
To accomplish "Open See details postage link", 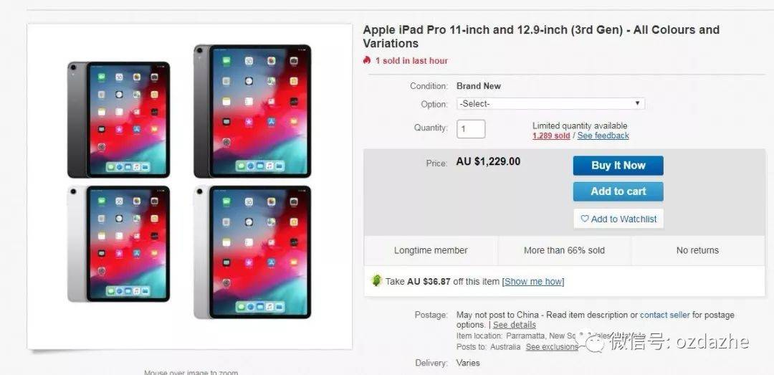I will click(515, 325).
